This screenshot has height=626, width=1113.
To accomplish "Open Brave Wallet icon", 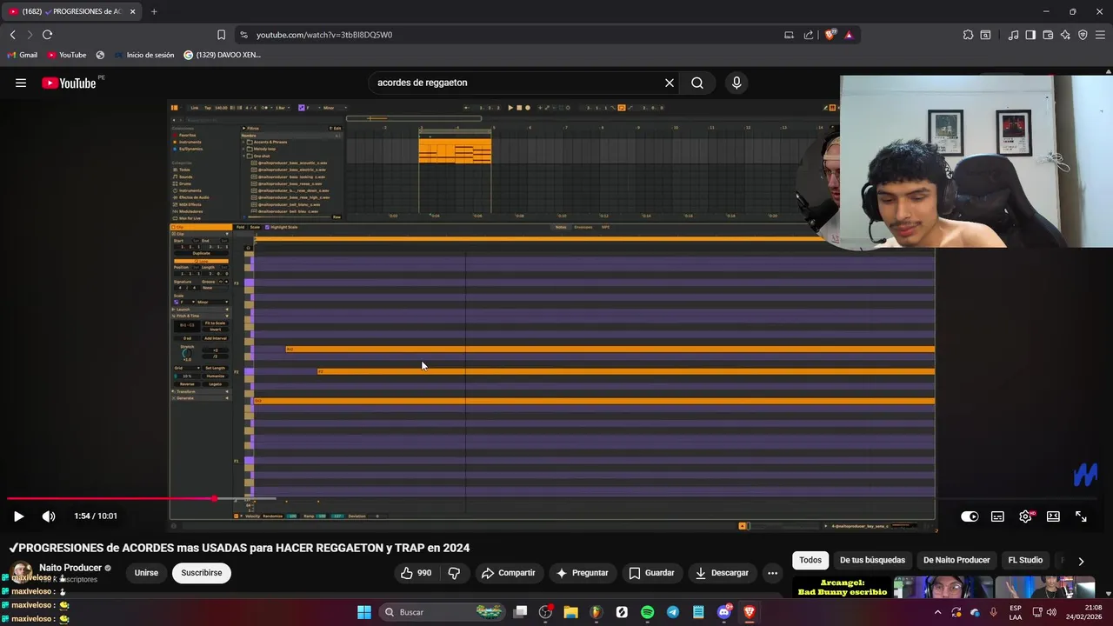I will pyautogui.click(x=1048, y=35).
